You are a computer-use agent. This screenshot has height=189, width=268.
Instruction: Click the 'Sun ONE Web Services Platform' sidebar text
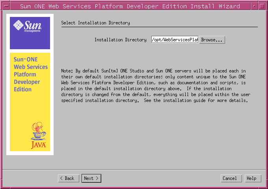pos(31,74)
